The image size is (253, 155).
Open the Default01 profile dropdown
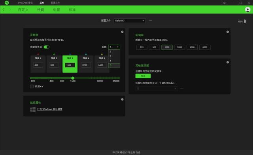click(x=130, y=21)
